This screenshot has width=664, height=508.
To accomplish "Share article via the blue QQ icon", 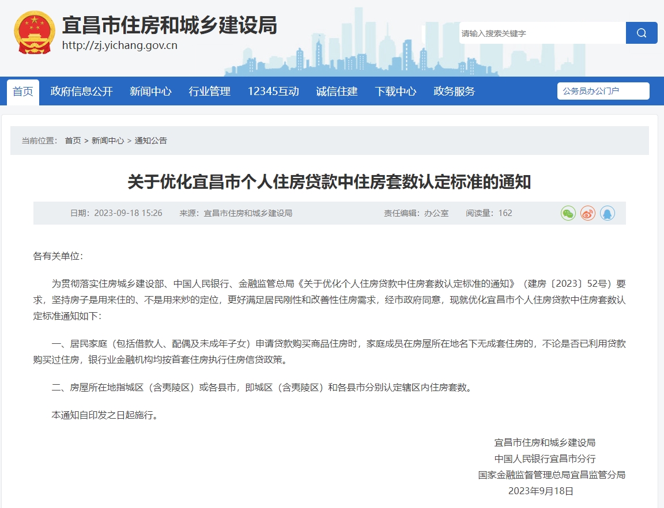I will click(608, 213).
